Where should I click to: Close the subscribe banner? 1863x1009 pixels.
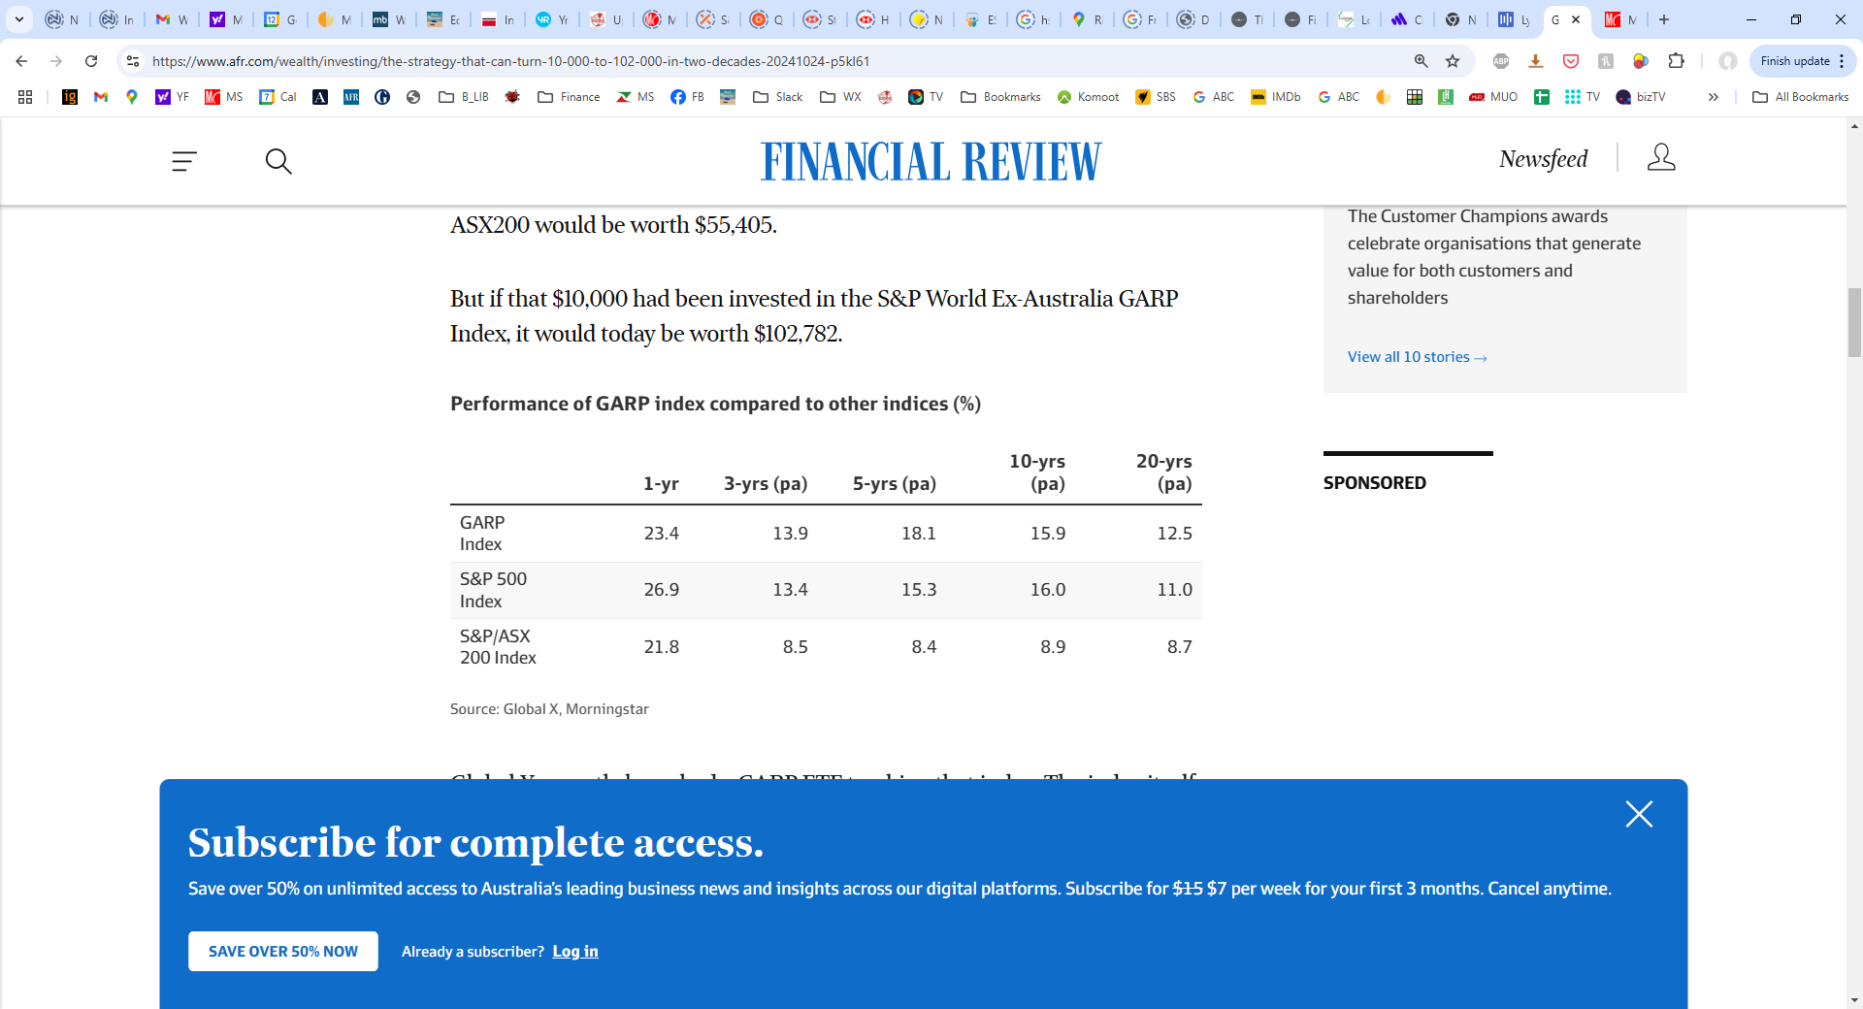point(1639,814)
